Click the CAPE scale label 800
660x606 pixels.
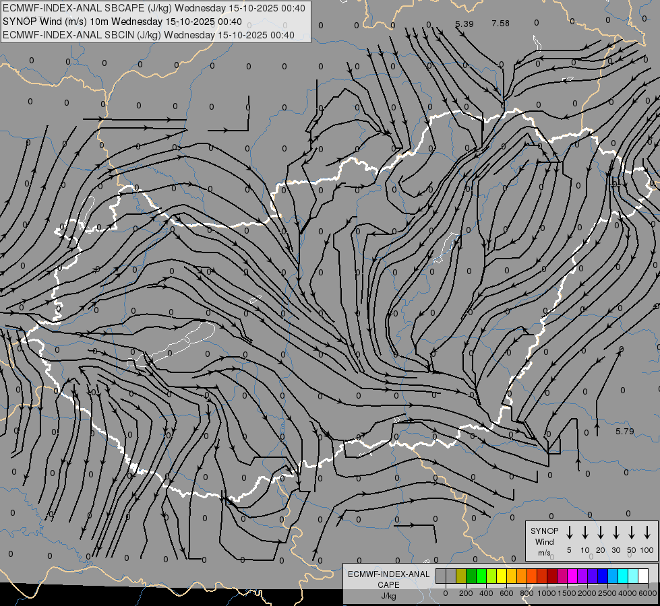[x=527, y=593]
